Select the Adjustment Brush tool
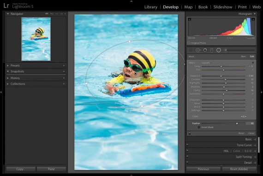This screenshot has height=176, width=263. [x=226, y=50]
